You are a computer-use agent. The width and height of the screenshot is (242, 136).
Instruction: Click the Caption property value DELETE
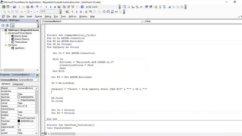26,106
